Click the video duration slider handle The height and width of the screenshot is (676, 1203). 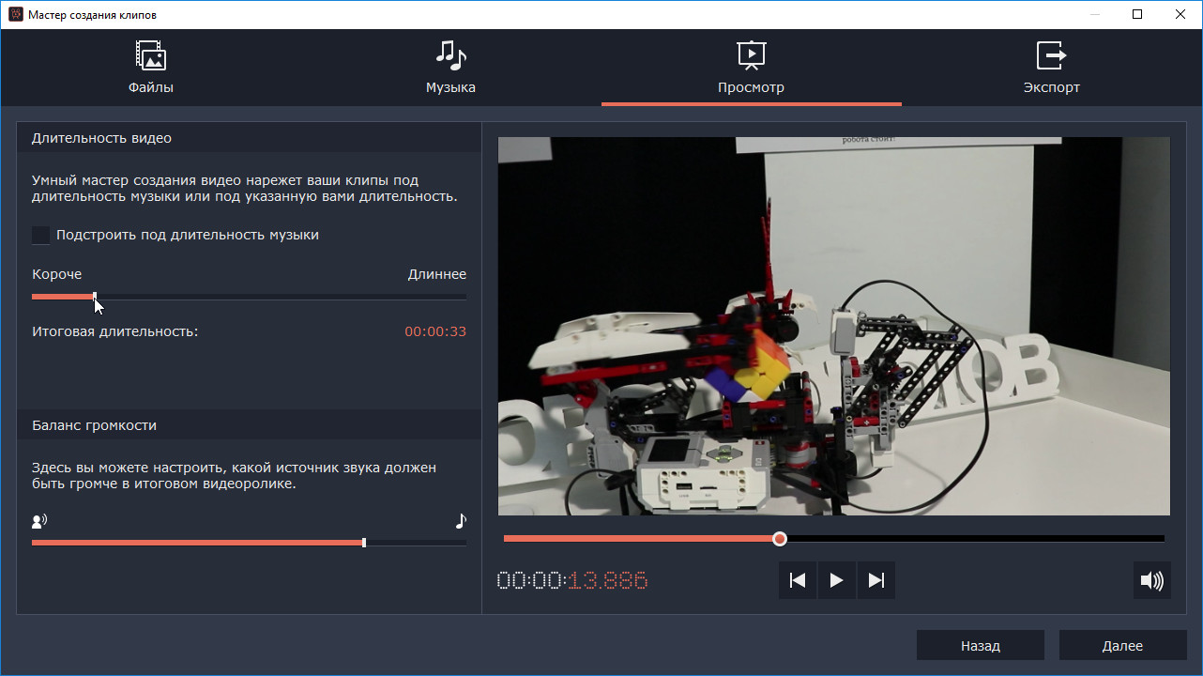[95, 297]
